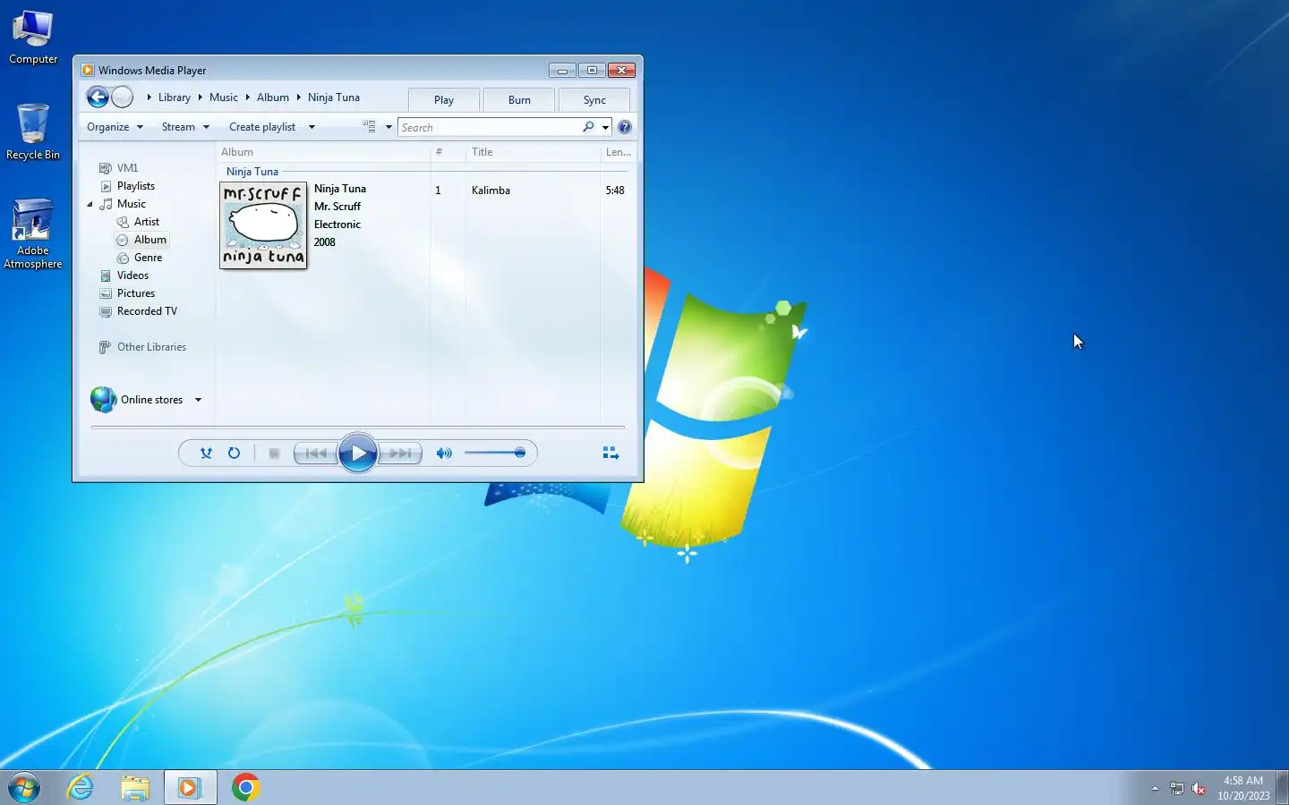
Task: Click the Online stores globe icon
Action: (x=104, y=400)
